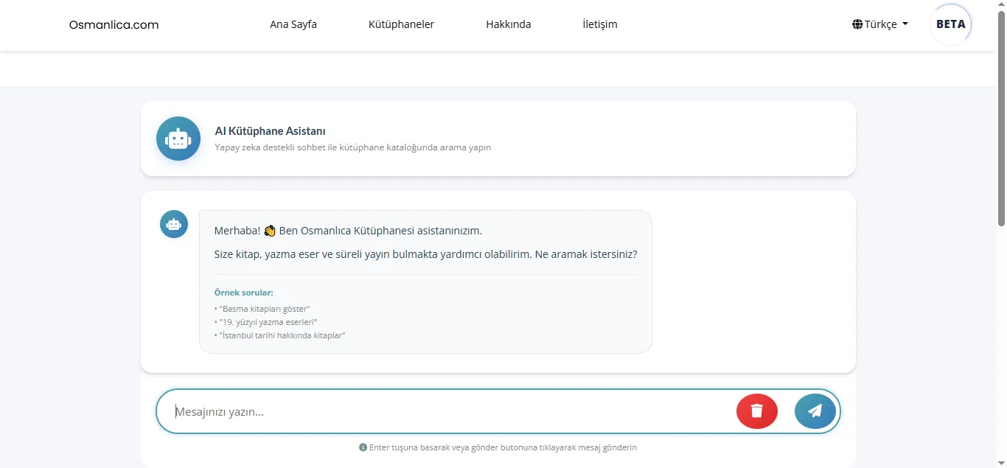Click the Osmanlıca.com site logo

pyautogui.click(x=114, y=24)
